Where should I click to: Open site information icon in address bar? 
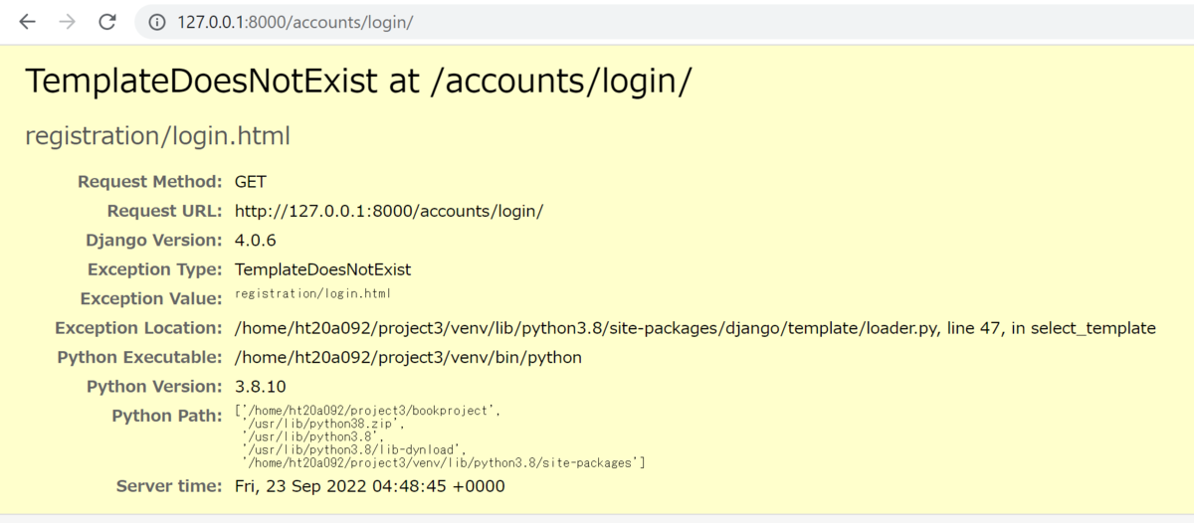coord(157,22)
